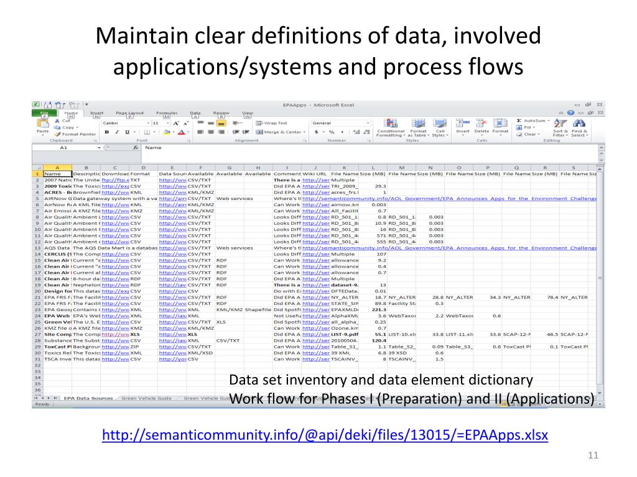Screen dimensions: 637x477
Task: Switch to the Formulas tab
Action: coord(167,113)
